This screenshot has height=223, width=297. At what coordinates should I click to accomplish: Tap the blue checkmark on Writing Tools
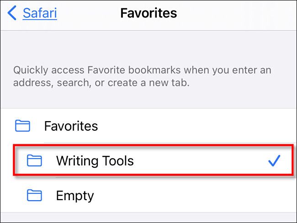click(x=274, y=161)
